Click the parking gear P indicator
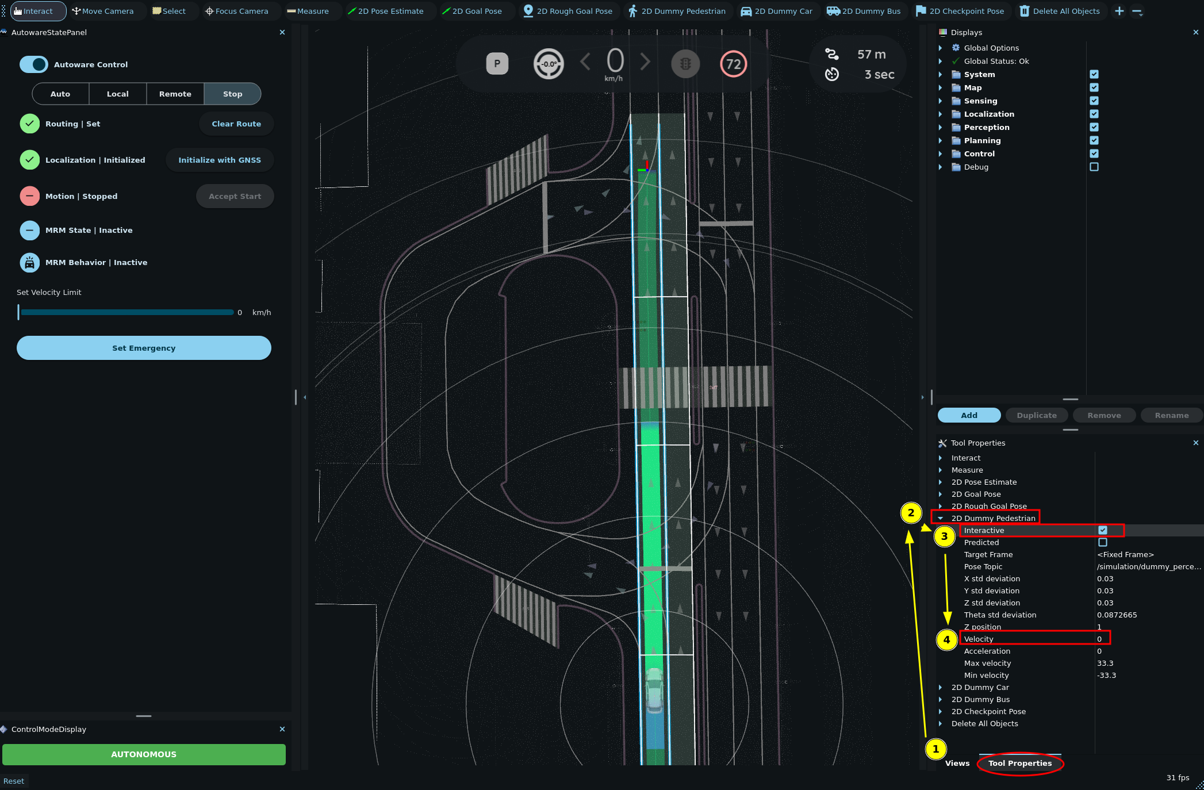The width and height of the screenshot is (1204, 790). 497,64
